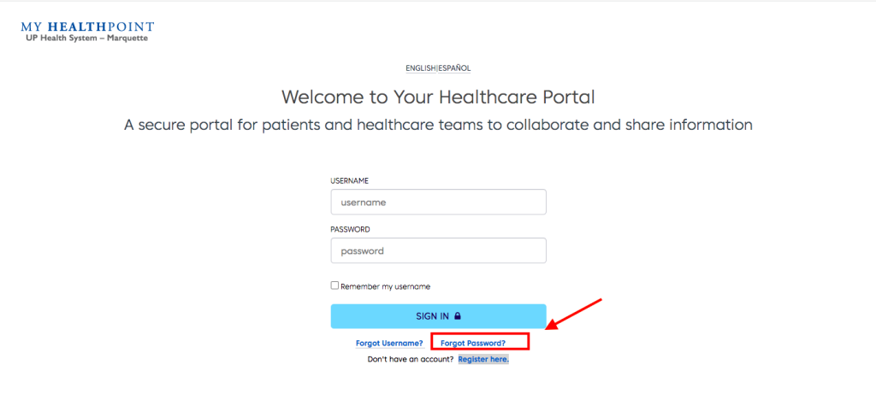Screen dimensions: 876x400
Task: Click the separator between ENGLISH and ESPAÑOL
Action: point(436,68)
